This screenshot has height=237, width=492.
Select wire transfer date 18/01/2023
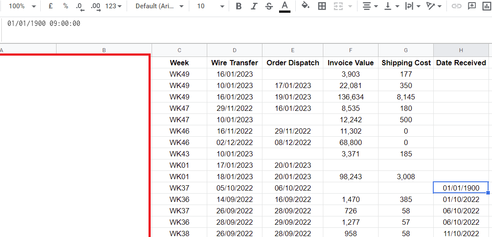click(235, 177)
